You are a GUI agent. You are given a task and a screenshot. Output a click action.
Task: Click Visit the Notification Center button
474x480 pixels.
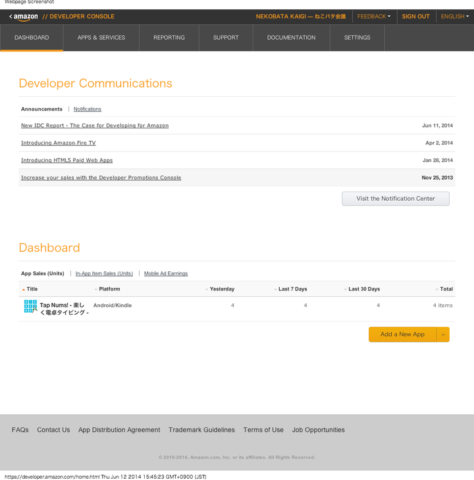pyautogui.click(x=396, y=199)
